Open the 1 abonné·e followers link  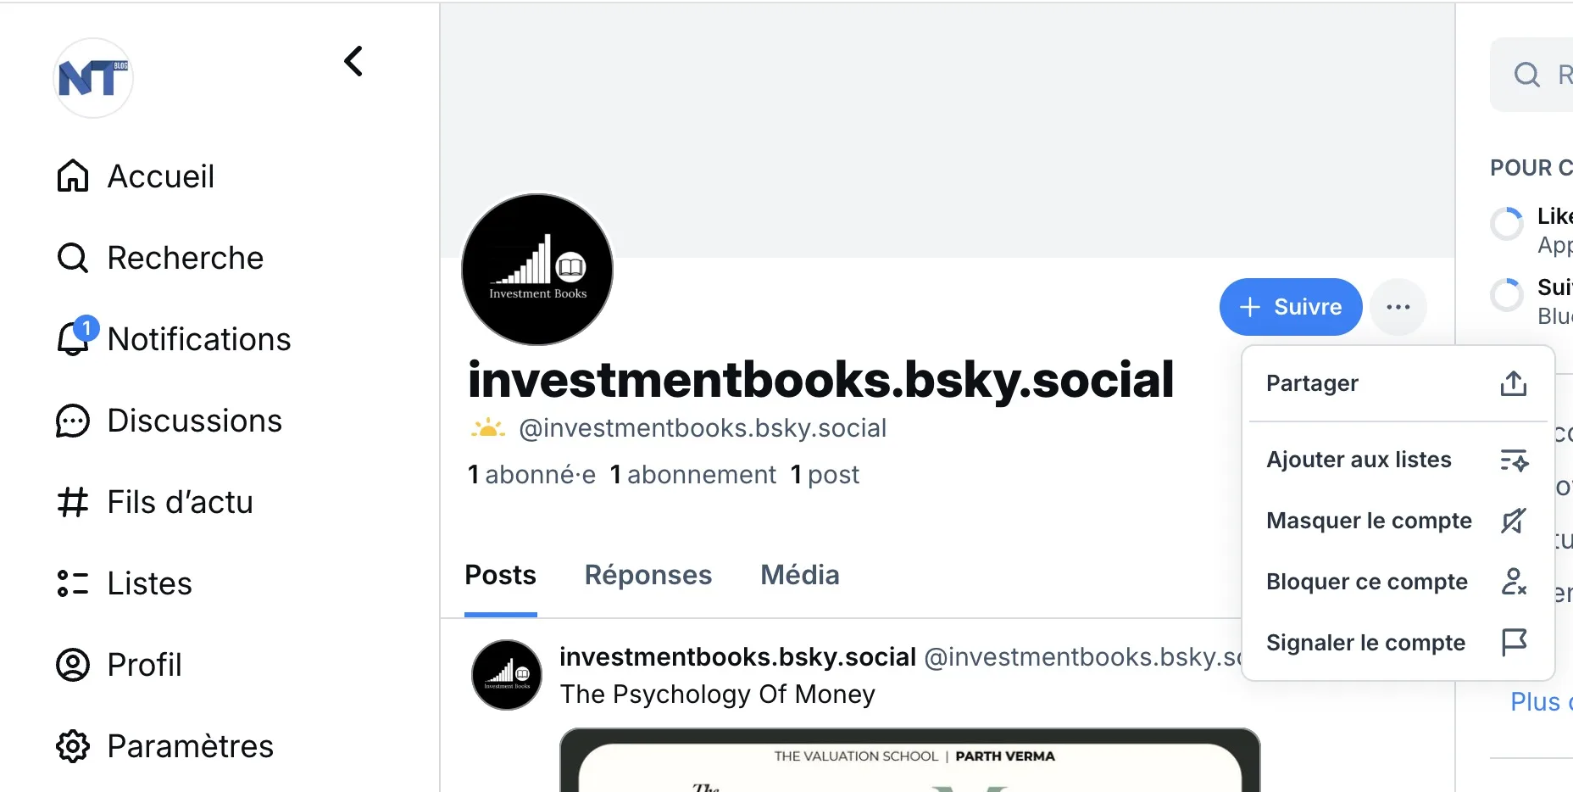532,475
